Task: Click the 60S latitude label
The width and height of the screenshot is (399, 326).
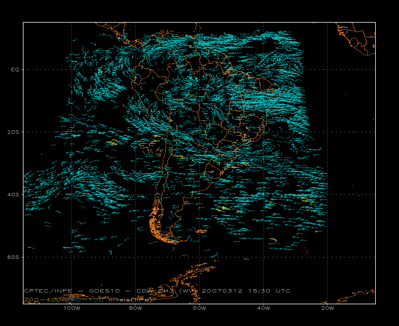Action: click(x=13, y=257)
